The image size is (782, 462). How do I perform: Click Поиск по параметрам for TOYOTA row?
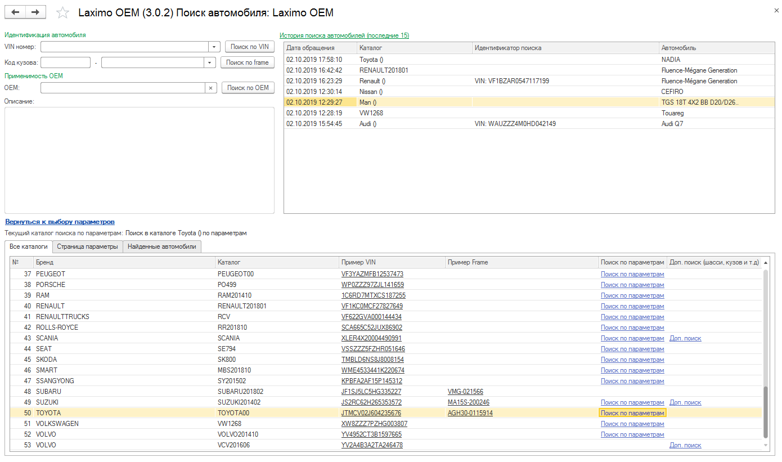[632, 413]
